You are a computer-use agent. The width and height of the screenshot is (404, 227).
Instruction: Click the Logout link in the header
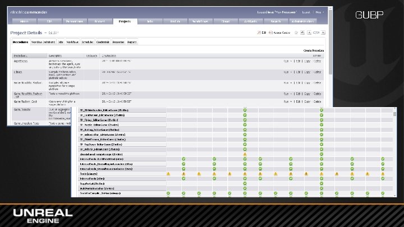[306, 12]
